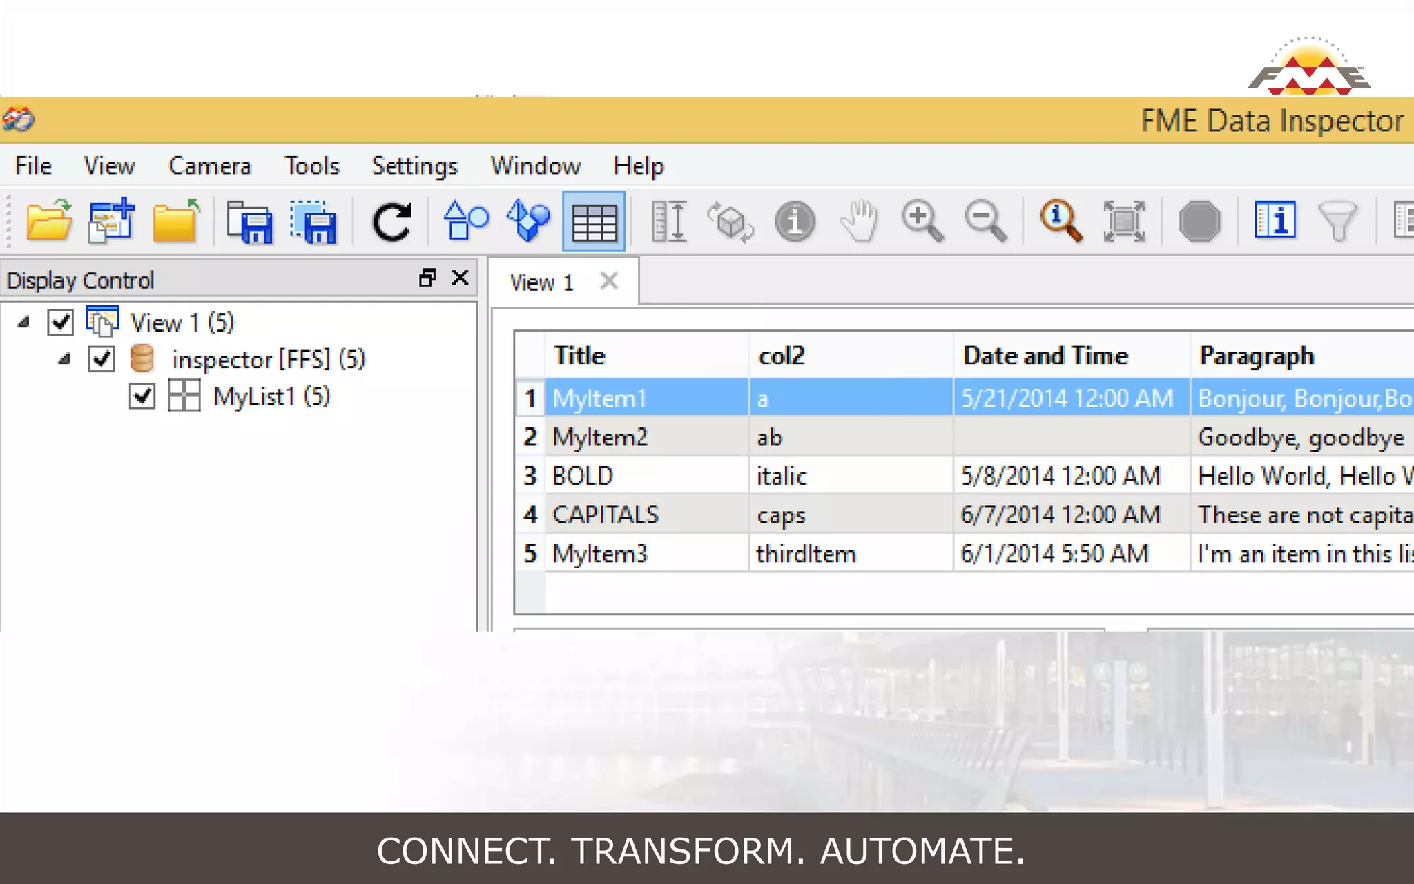Select row header number 2

[x=530, y=437]
